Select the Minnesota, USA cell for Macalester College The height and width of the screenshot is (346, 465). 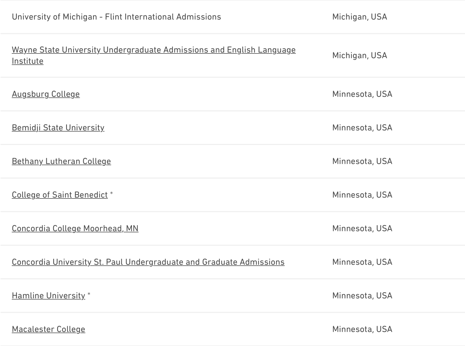tap(362, 329)
